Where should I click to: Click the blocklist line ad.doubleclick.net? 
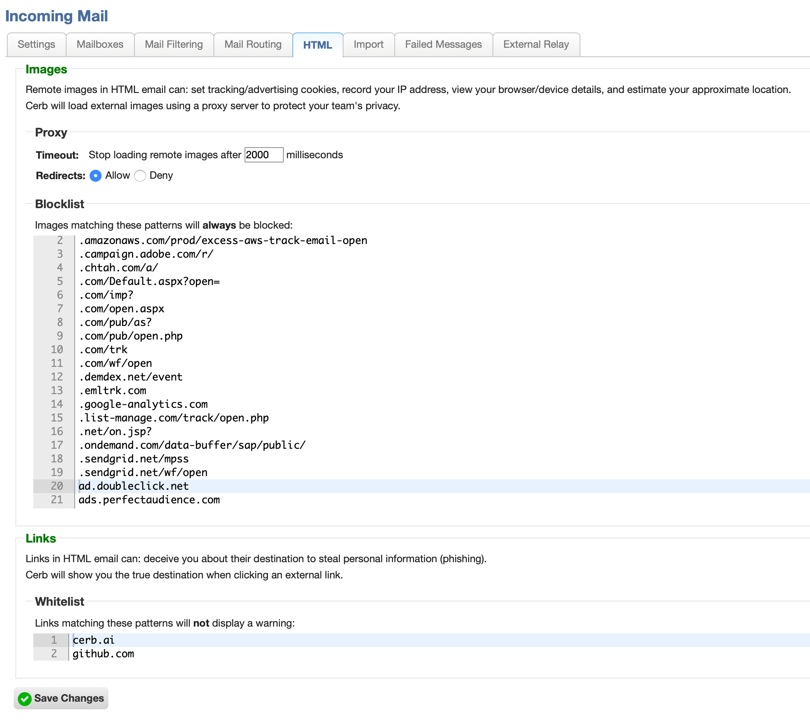point(134,486)
